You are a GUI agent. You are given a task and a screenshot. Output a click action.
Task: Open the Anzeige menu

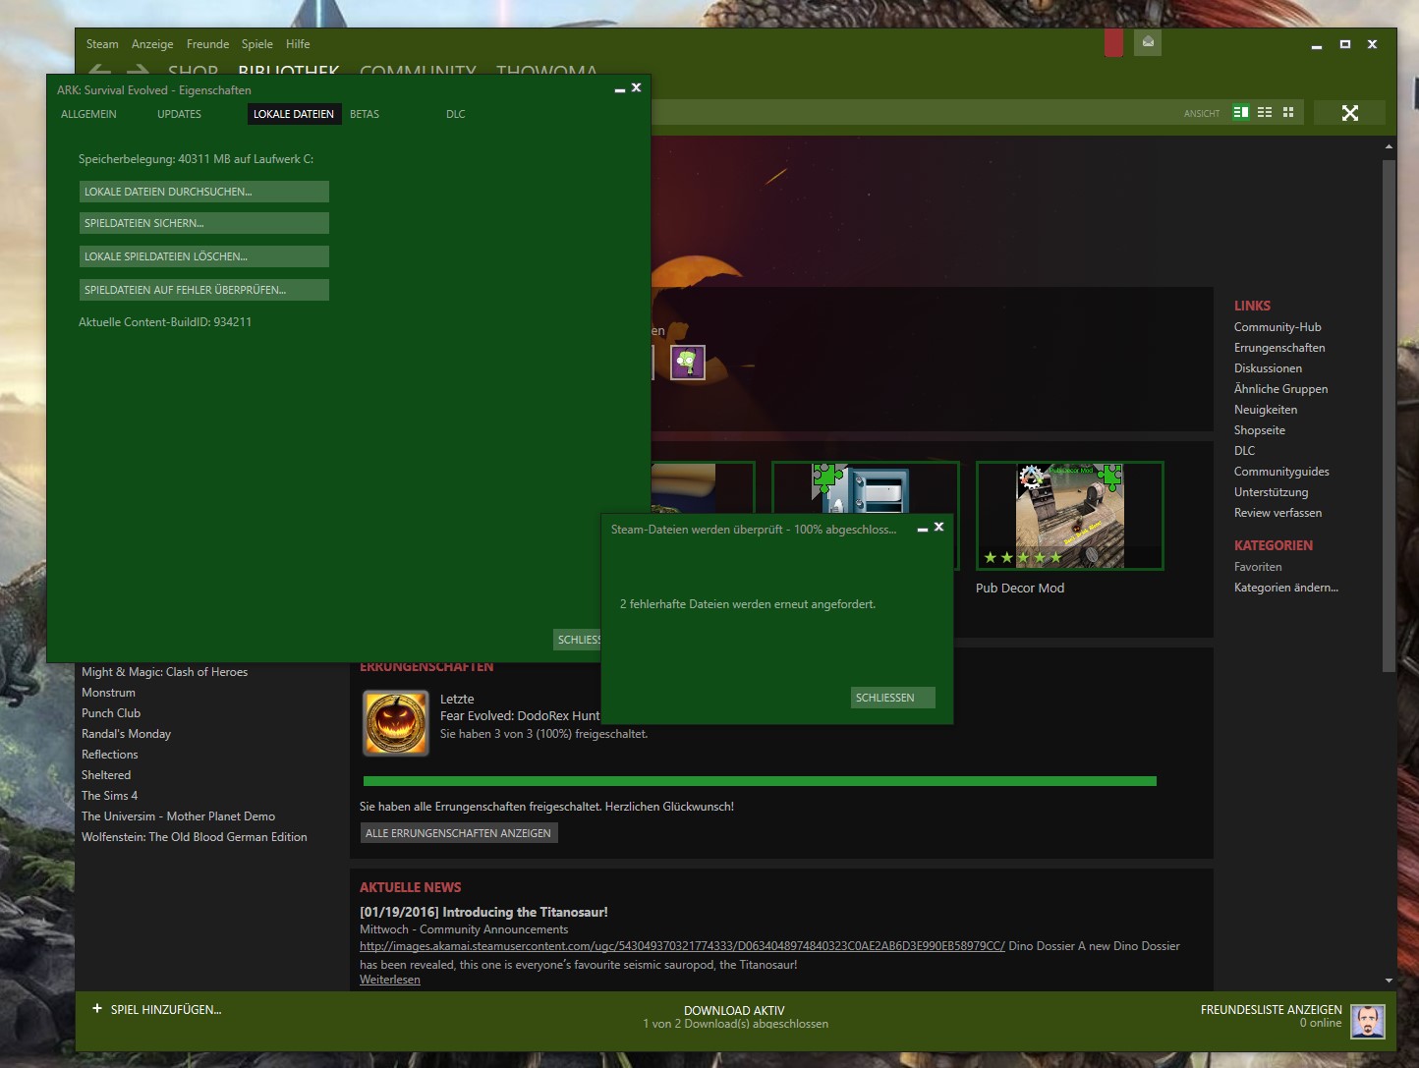coord(152,44)
